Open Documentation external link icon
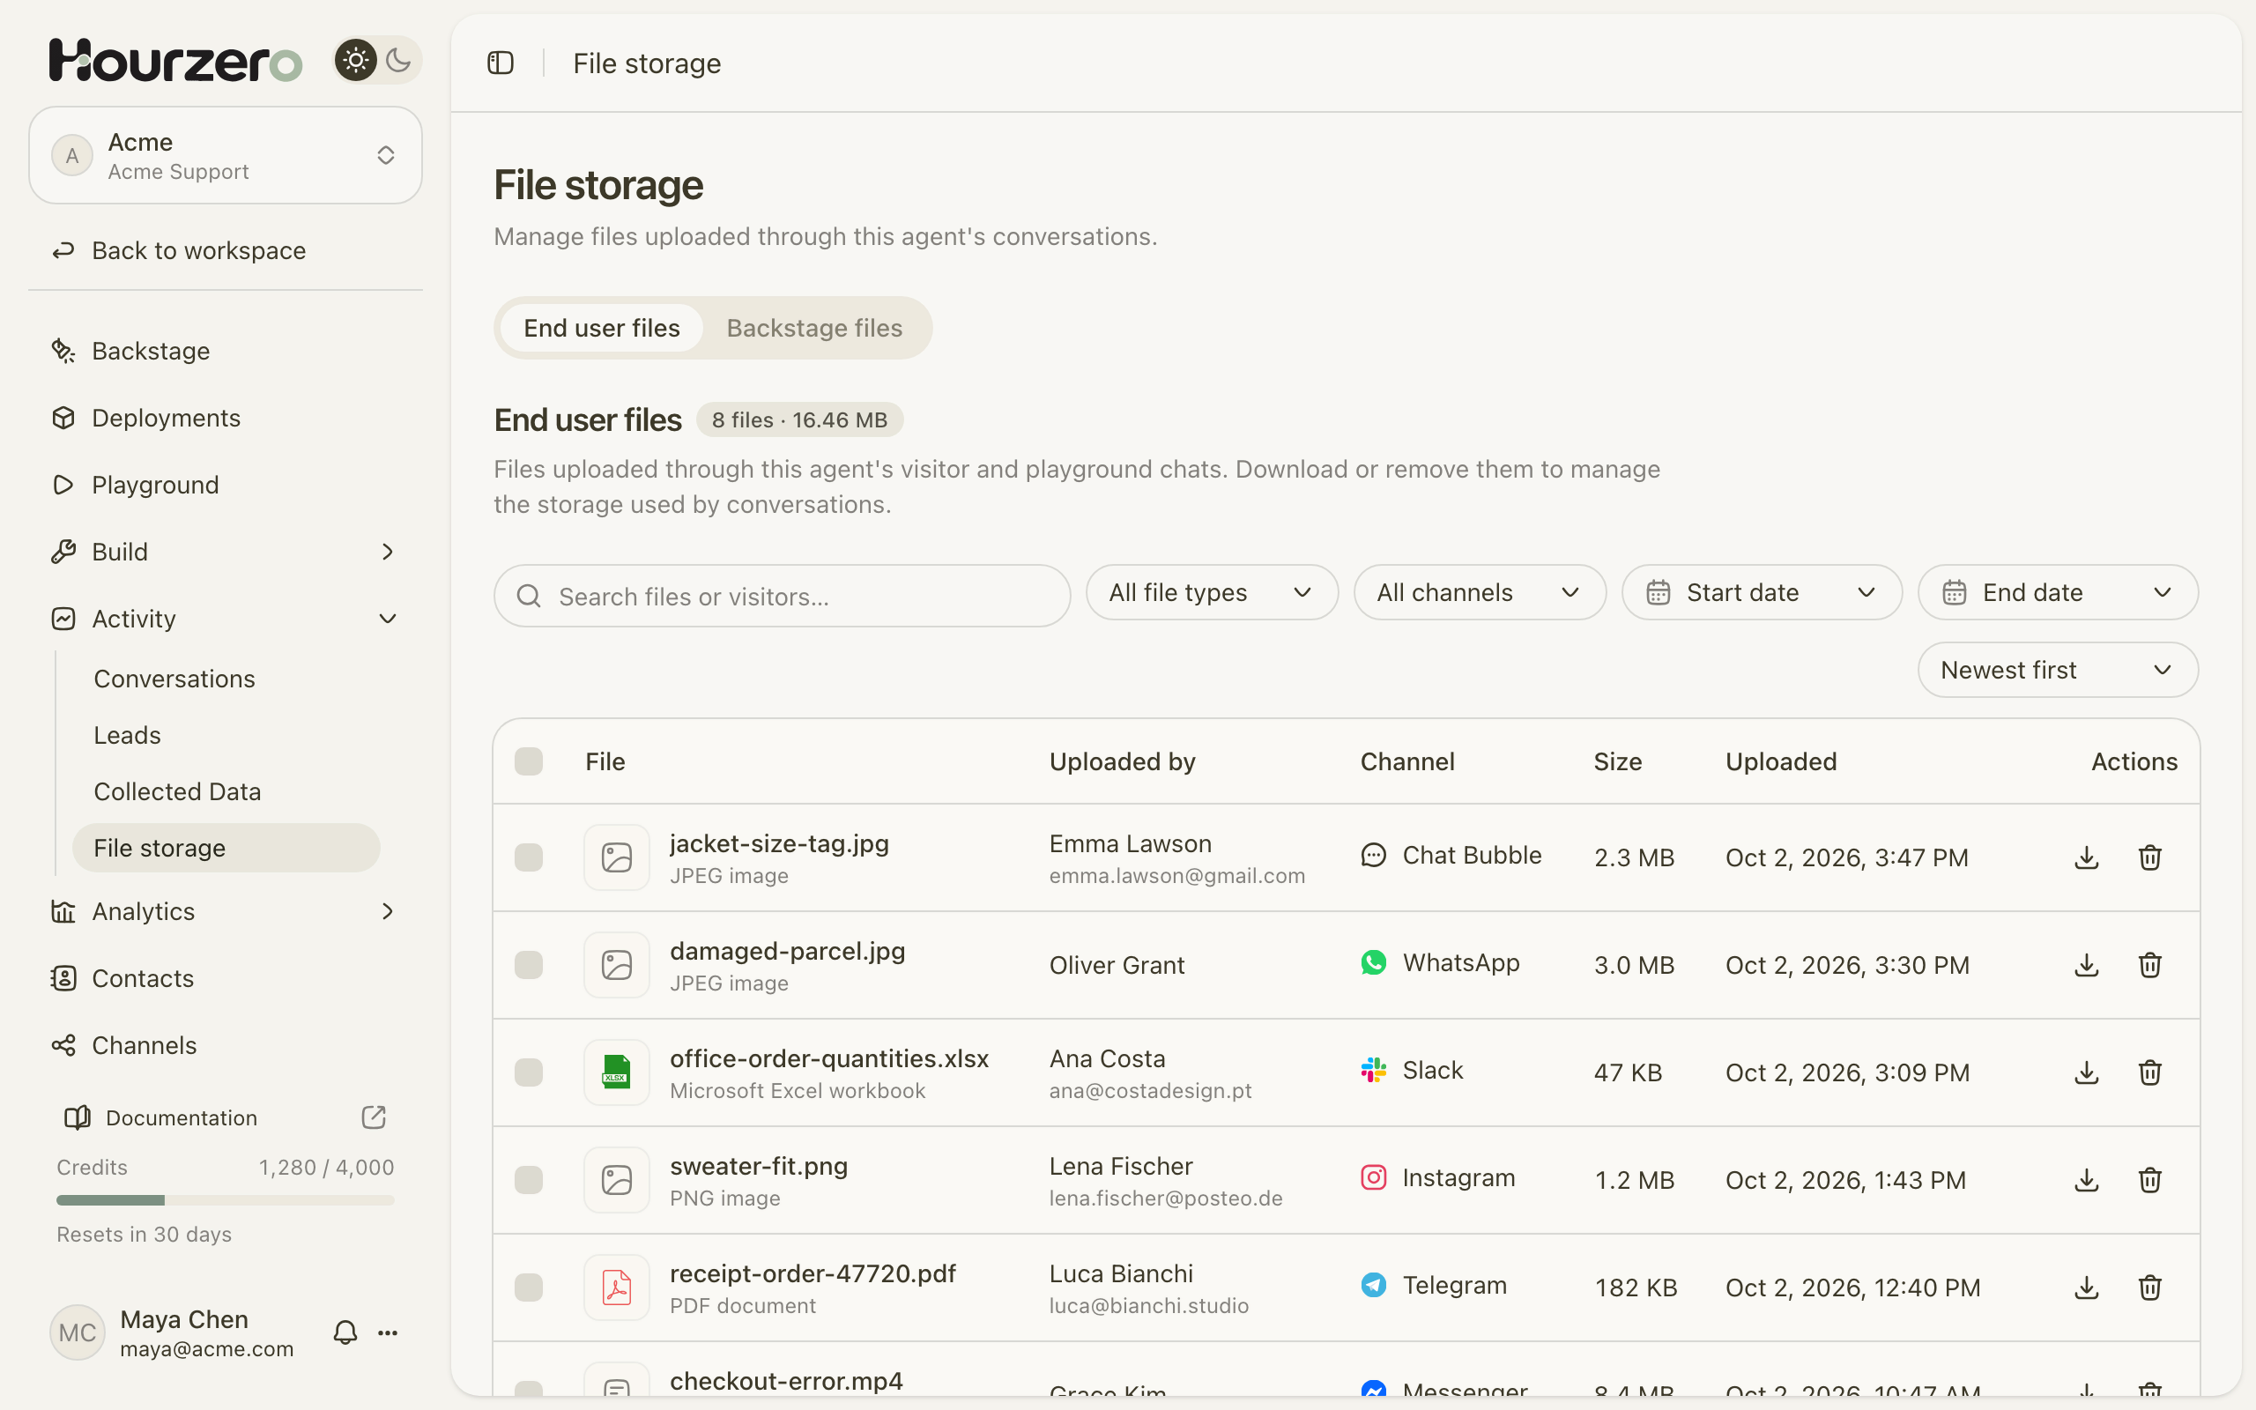The height and width of the screenshot is (1410, 2256). point(373,1117)
